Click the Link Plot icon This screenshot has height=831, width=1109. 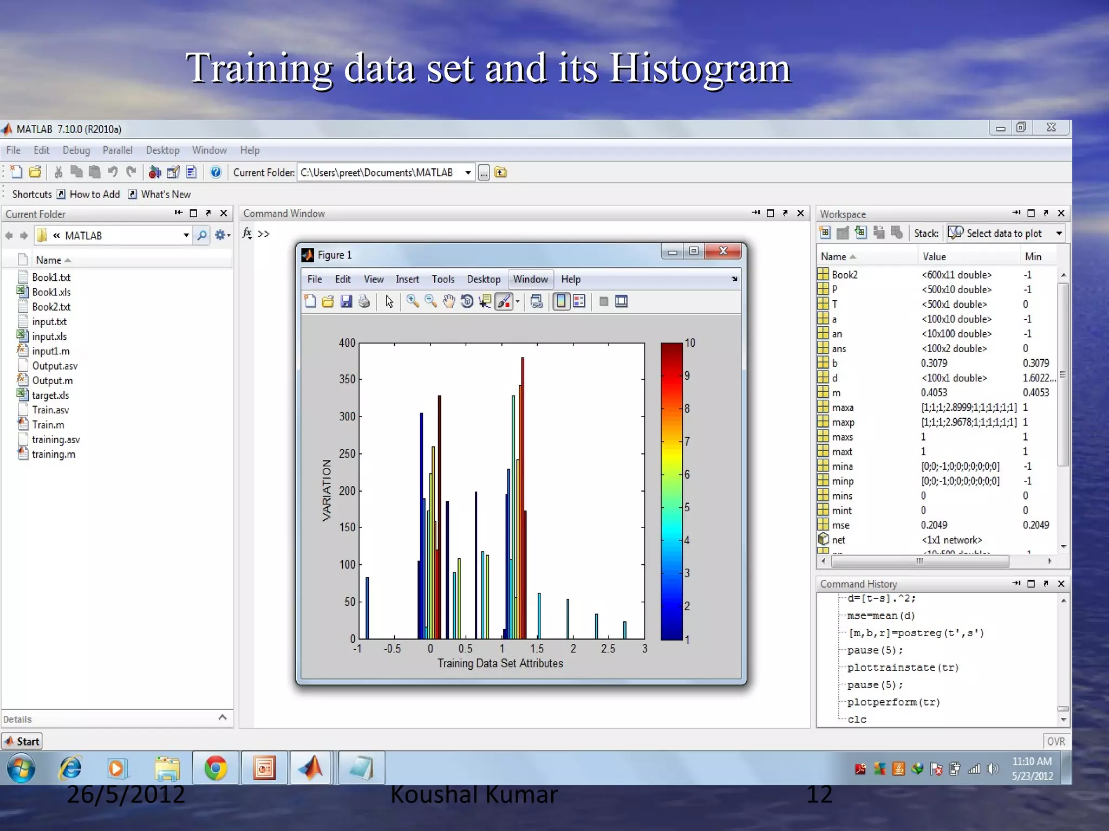click(x=537, y=301)
